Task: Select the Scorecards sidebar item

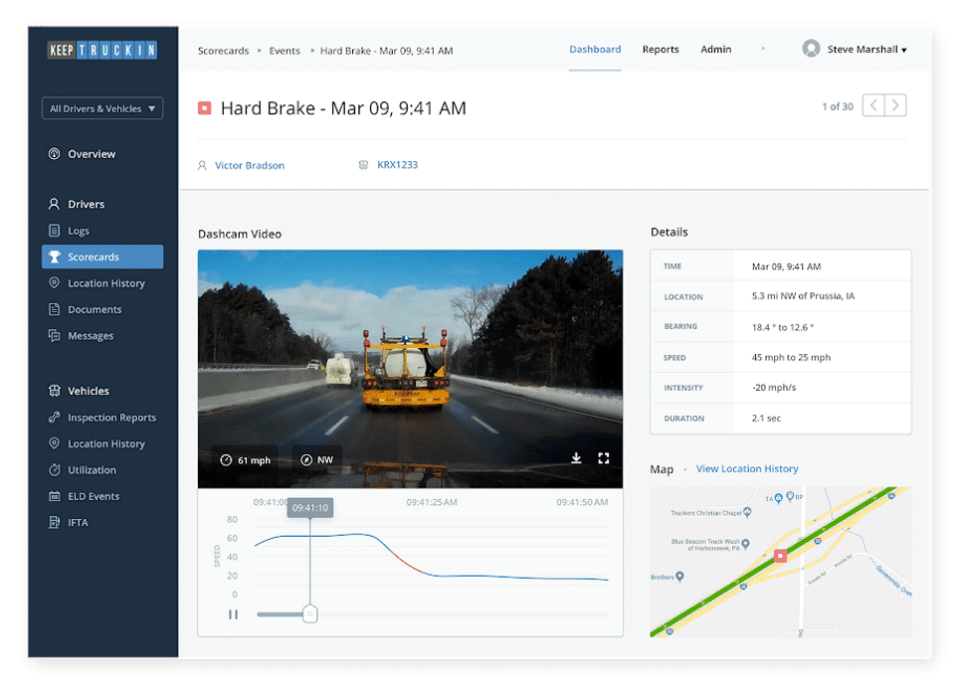Action: (102, 257)
